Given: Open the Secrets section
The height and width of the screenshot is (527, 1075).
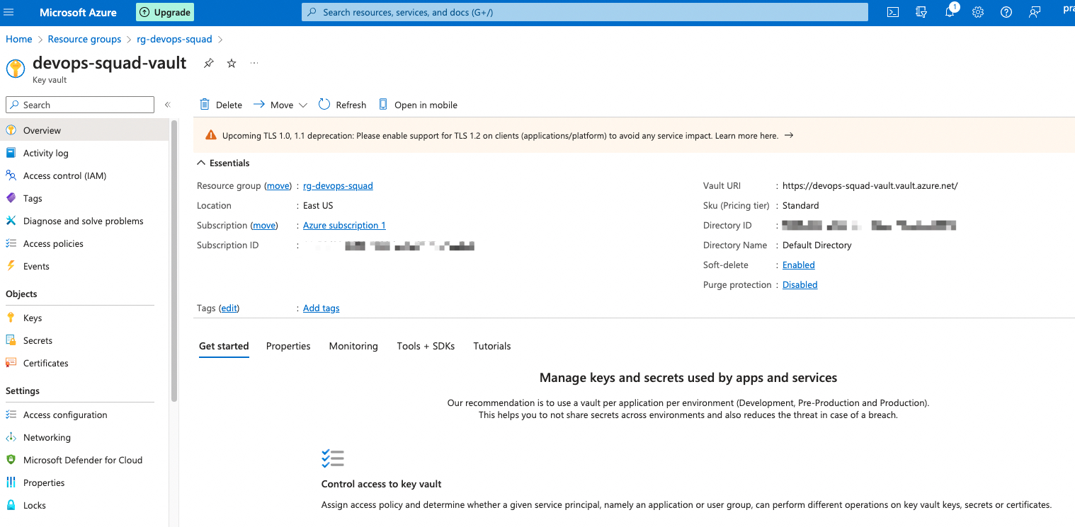Looking at the screenshot, I should point(36,340).
